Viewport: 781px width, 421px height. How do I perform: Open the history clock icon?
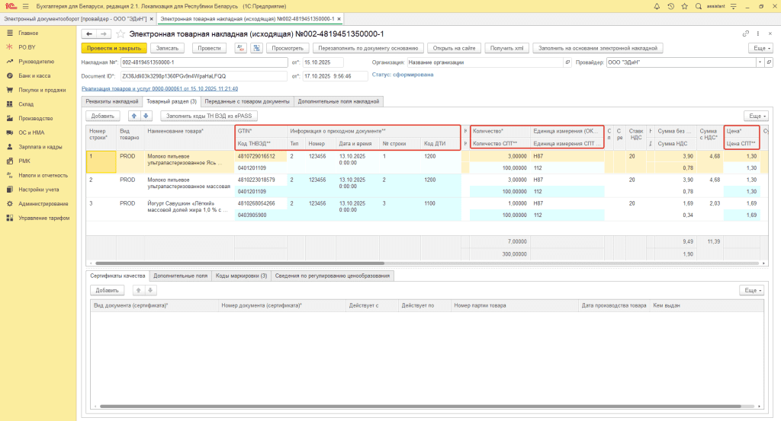[671, 6]
